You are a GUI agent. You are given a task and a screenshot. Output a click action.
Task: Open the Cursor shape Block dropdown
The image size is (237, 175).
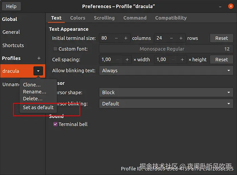pyautogui.click(x=166, y=92)
